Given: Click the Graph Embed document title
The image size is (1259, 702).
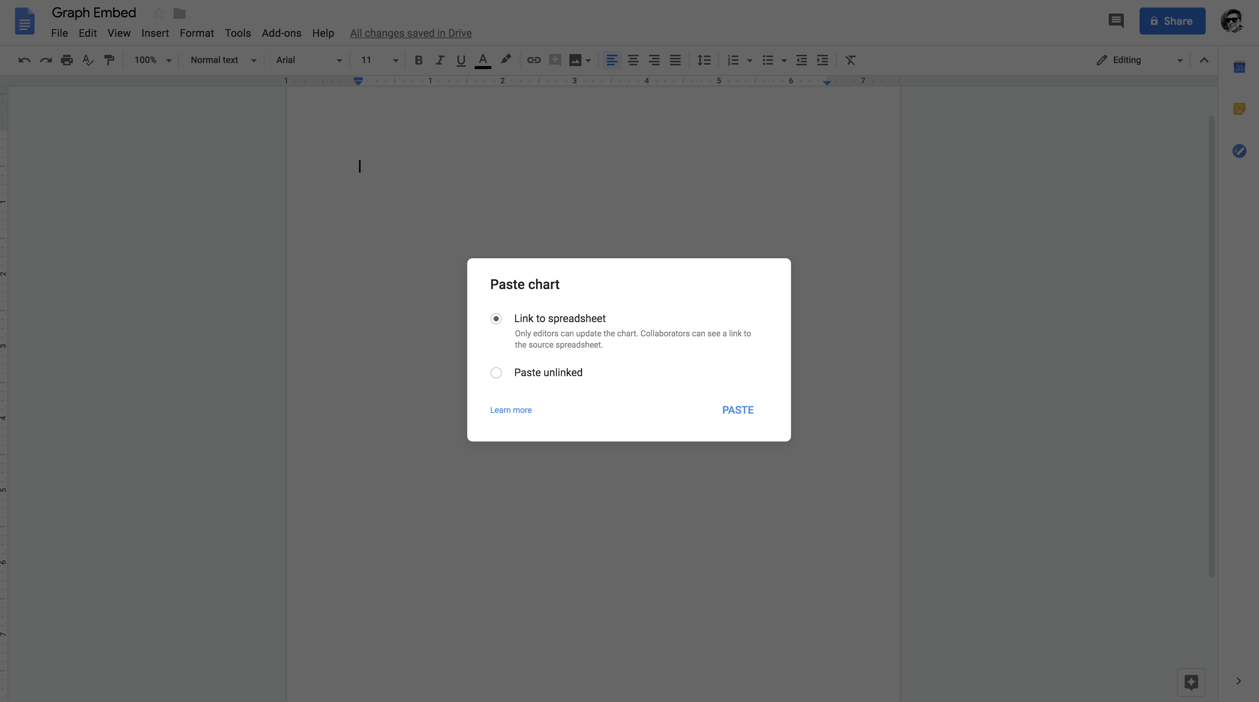Looking at the screenshot, I should click(94, 13).
